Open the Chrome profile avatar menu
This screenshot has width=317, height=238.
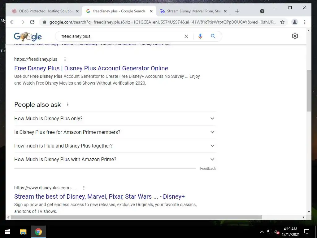point(295,22)
